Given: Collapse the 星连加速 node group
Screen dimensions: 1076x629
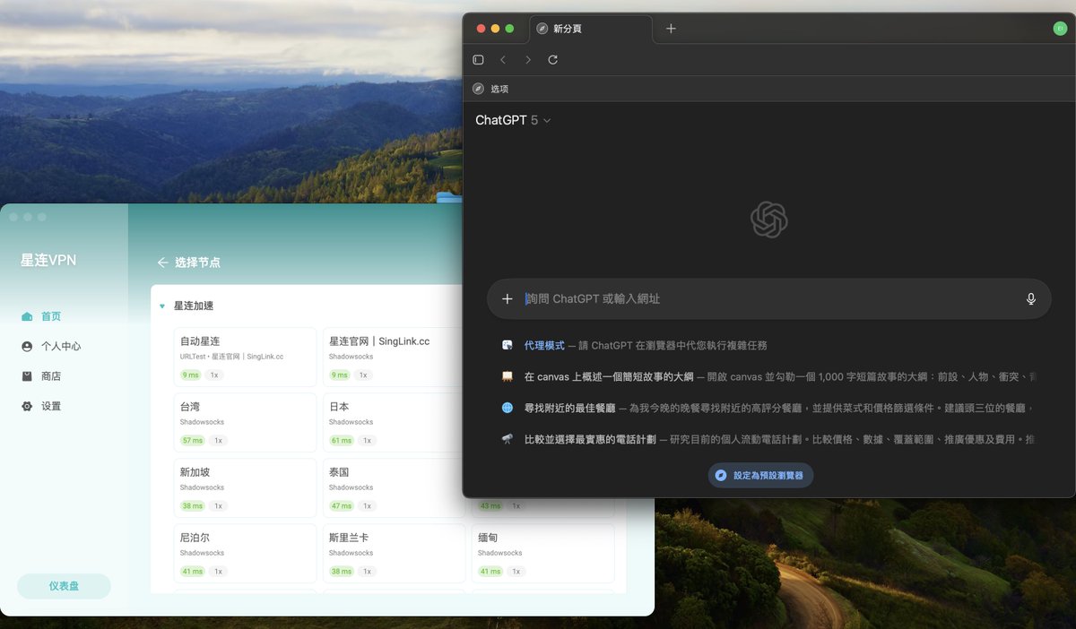Looking at the screenshot, I should 162,305.
